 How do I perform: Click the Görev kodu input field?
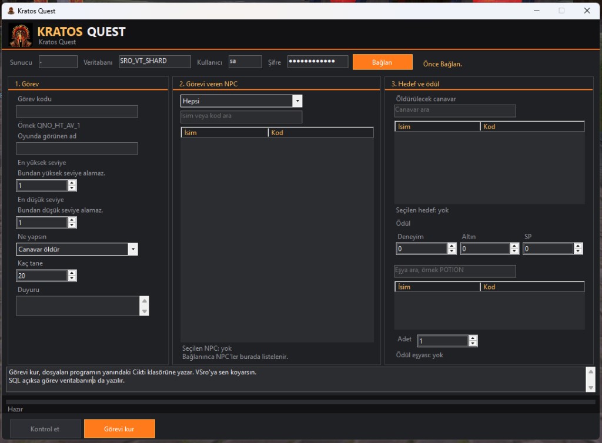(x=77, y=112)
